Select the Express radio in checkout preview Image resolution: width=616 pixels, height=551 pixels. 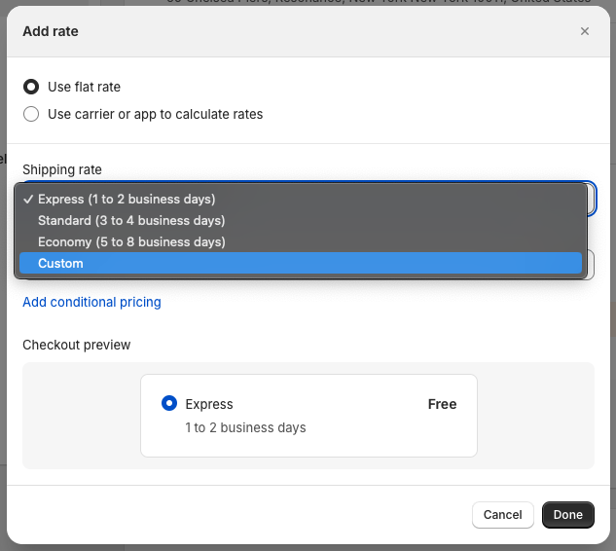click(x=169, y=404)
